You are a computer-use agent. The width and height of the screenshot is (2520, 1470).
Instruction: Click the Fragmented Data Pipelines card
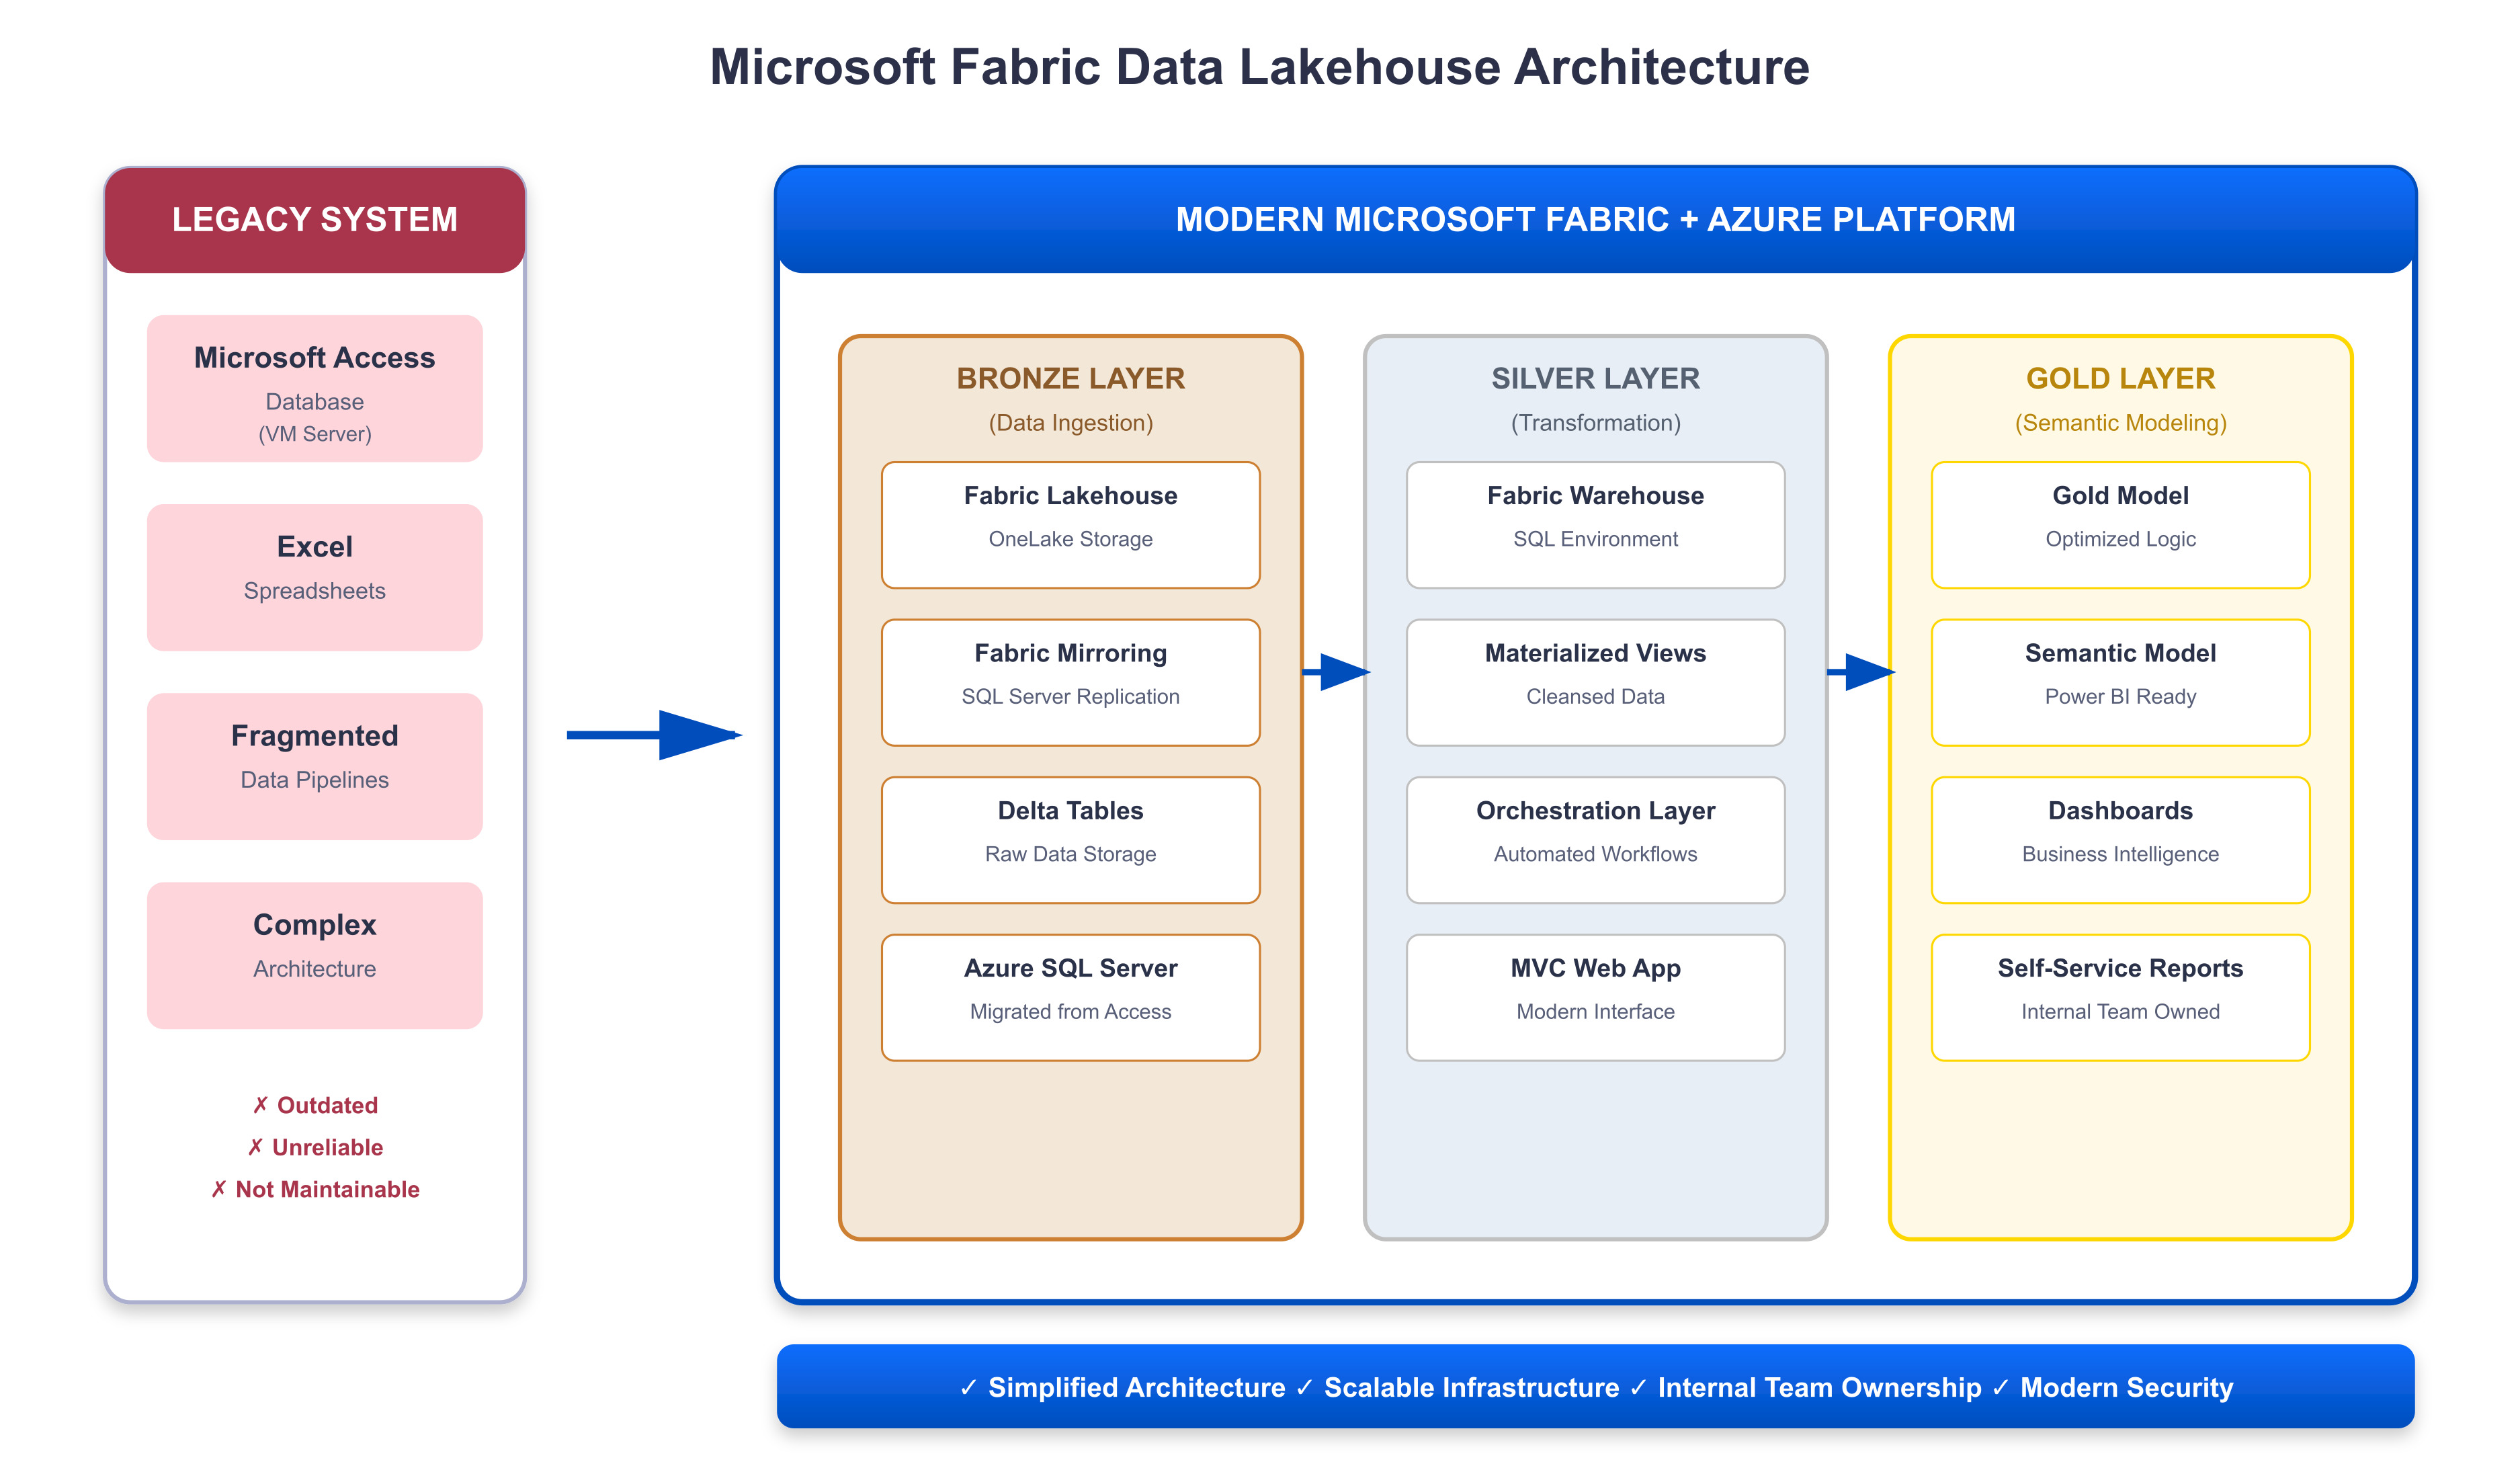(x=315, y=766)
